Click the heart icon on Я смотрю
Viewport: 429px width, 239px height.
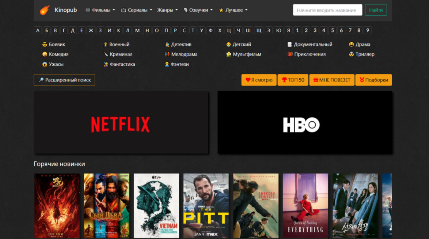[248, 80]
